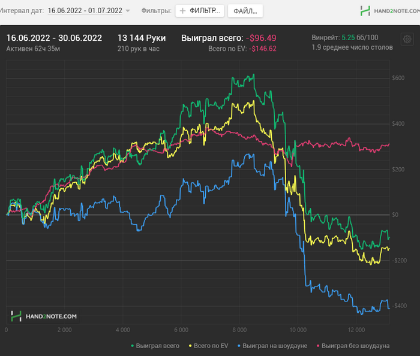Toggle the Выиграл без шоудауна legend series
This screenshot has width=420, height=356.
[x=353, y=346]
